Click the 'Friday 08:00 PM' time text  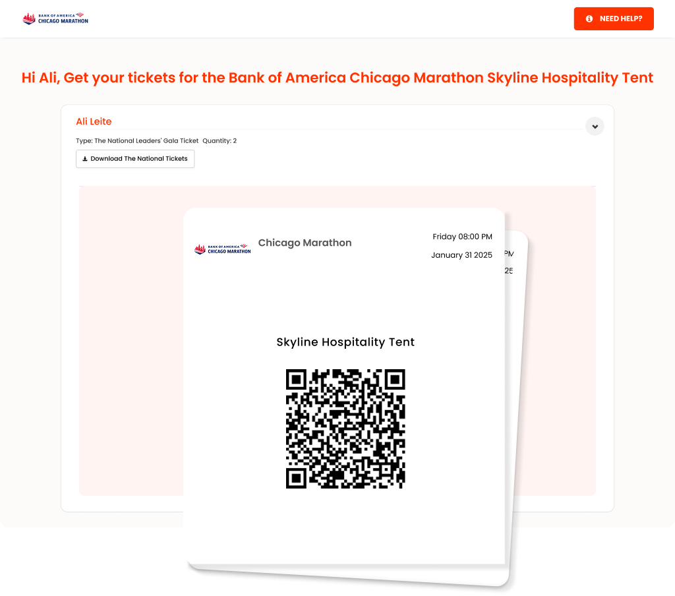click(x=462, y=237)
